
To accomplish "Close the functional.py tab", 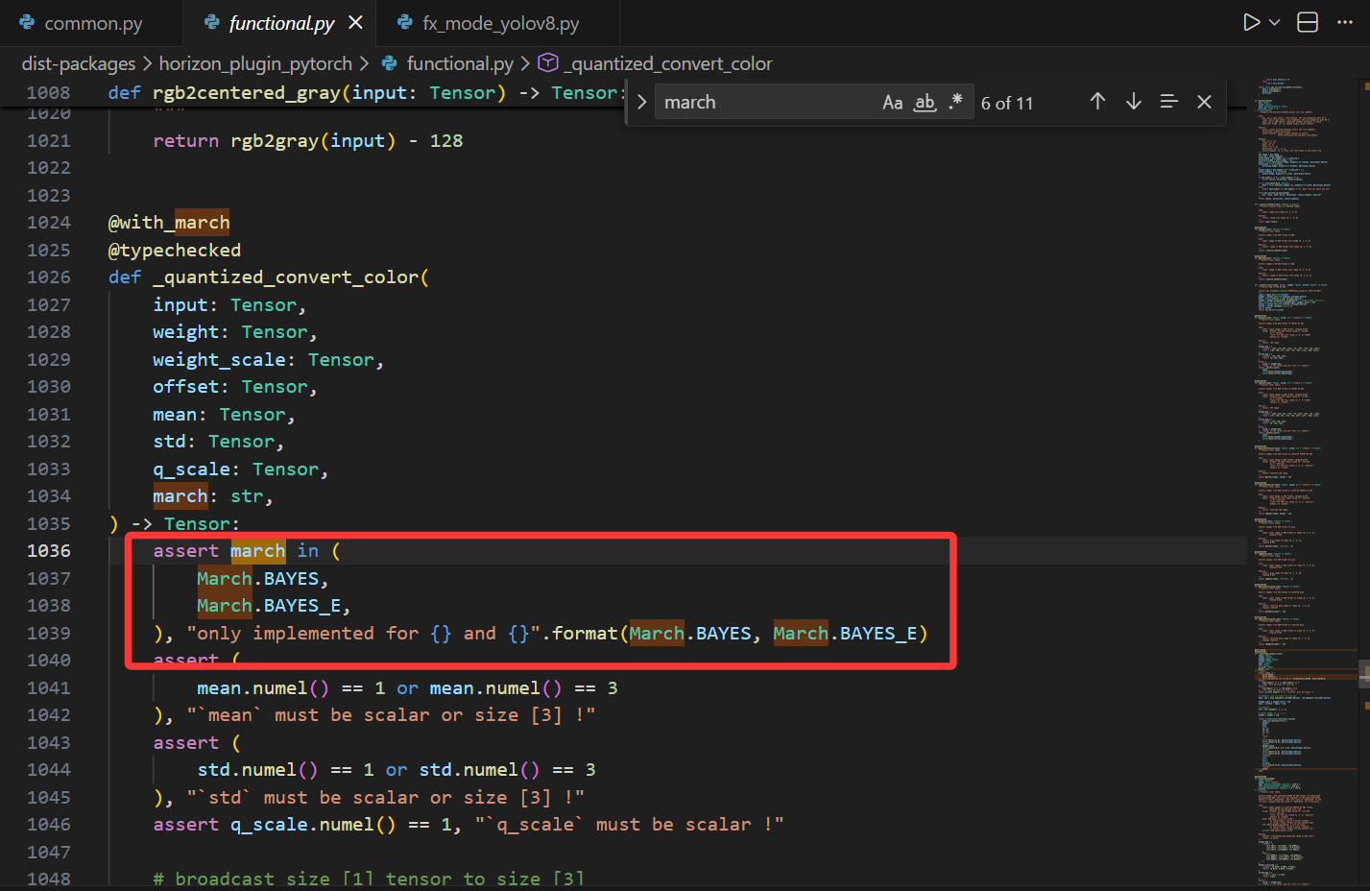I will click(x=355, y=22).
